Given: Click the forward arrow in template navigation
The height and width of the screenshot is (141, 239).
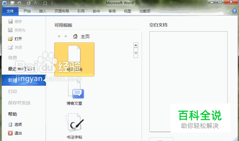Looking at the screenshot, I should (x=66, y=36).
